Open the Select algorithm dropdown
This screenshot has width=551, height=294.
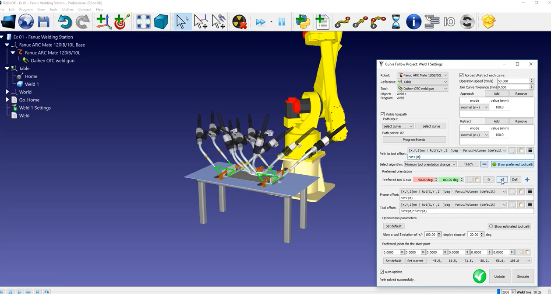[x=430, y=164]
